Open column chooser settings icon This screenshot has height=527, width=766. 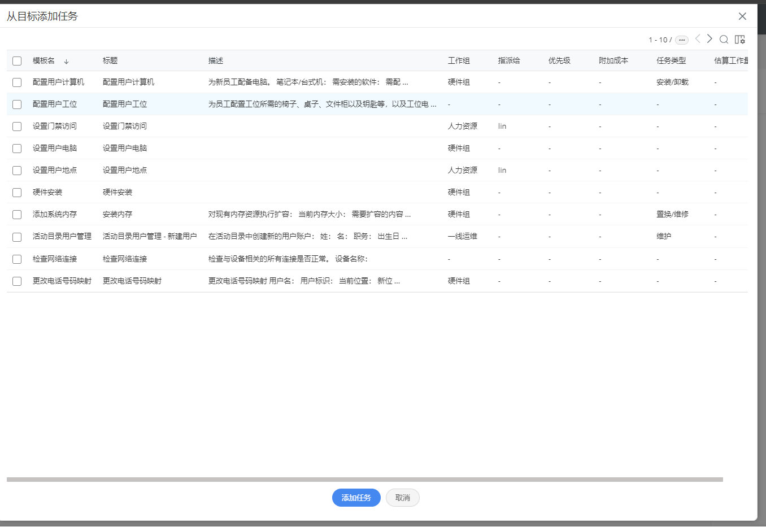click(x=739, y=40)
